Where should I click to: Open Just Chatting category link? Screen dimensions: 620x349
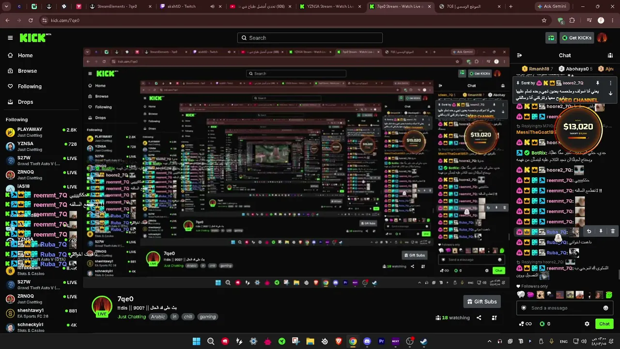click(132, 317)
